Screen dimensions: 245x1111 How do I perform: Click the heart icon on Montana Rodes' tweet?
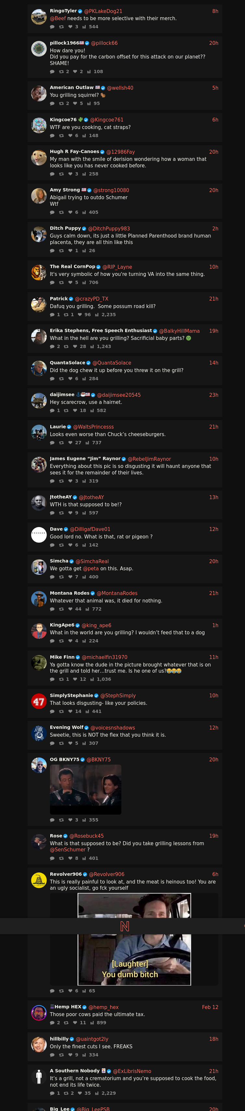pyautogui.click(x=70, y=609)
